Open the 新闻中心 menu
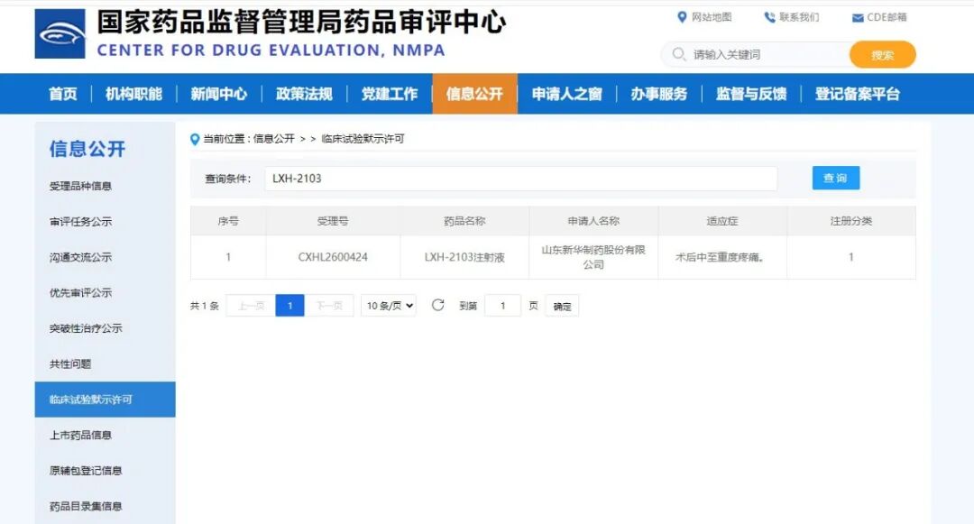 point(218,94)
